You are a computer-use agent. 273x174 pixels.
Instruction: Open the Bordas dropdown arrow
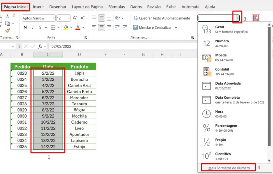pos(59,27)
